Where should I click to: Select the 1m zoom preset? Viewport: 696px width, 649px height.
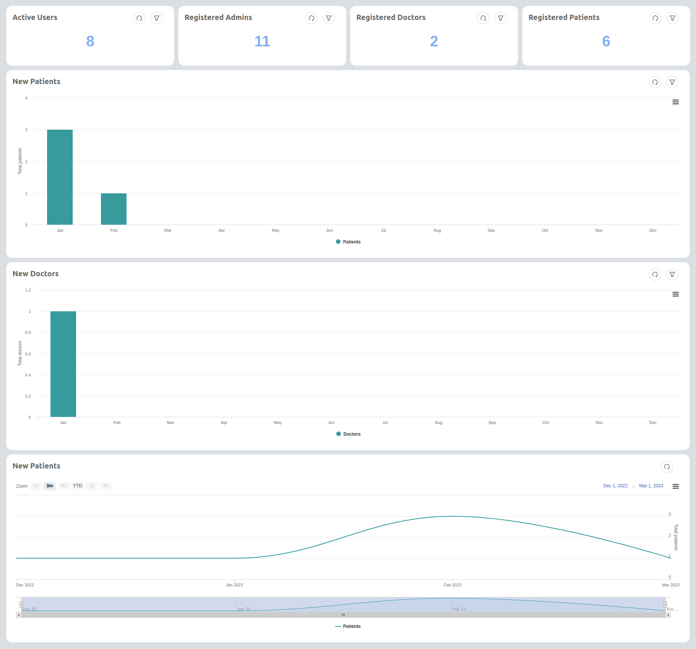tap(35, 486)
